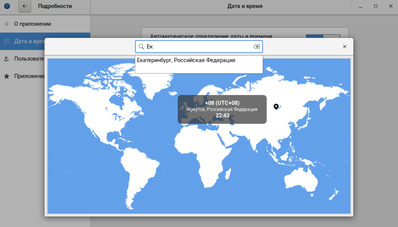
Task: Click the magnifier icon in timezone search
Action: click(x=141, y=47)
